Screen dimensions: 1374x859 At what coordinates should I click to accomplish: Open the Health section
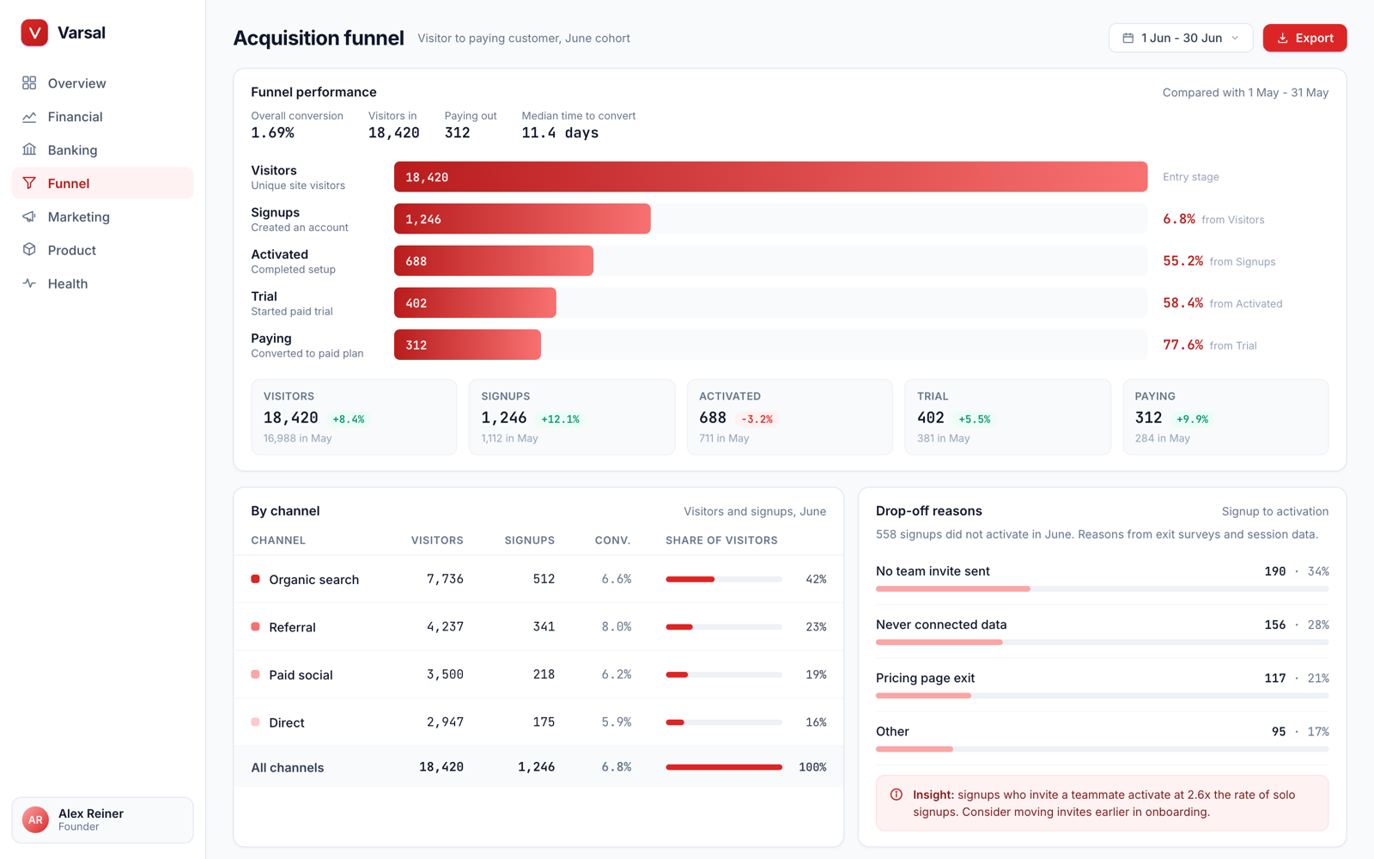103,283
